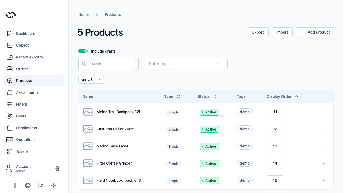Viewport: 343px width, 193px height.
Task: Open Field Notebook, pack of 3
Action: coord(119,180)
